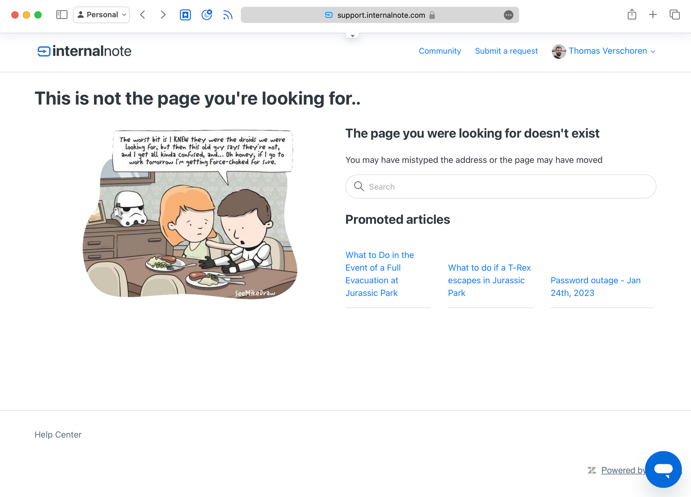Open the Full Evacuation at Jurassic Park article

[379, 274]
